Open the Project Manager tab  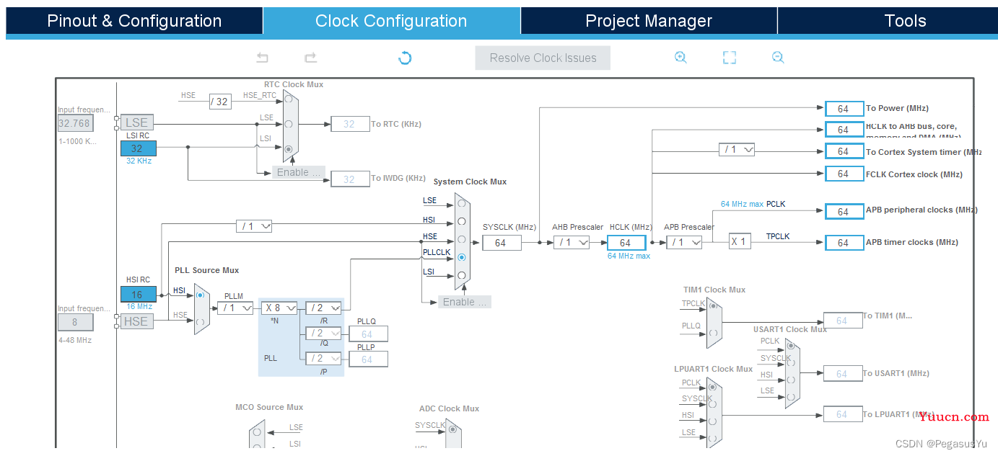(649, 21)
